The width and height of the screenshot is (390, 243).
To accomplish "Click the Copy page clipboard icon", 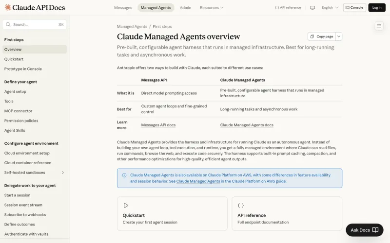I will [x=312, y=36].
